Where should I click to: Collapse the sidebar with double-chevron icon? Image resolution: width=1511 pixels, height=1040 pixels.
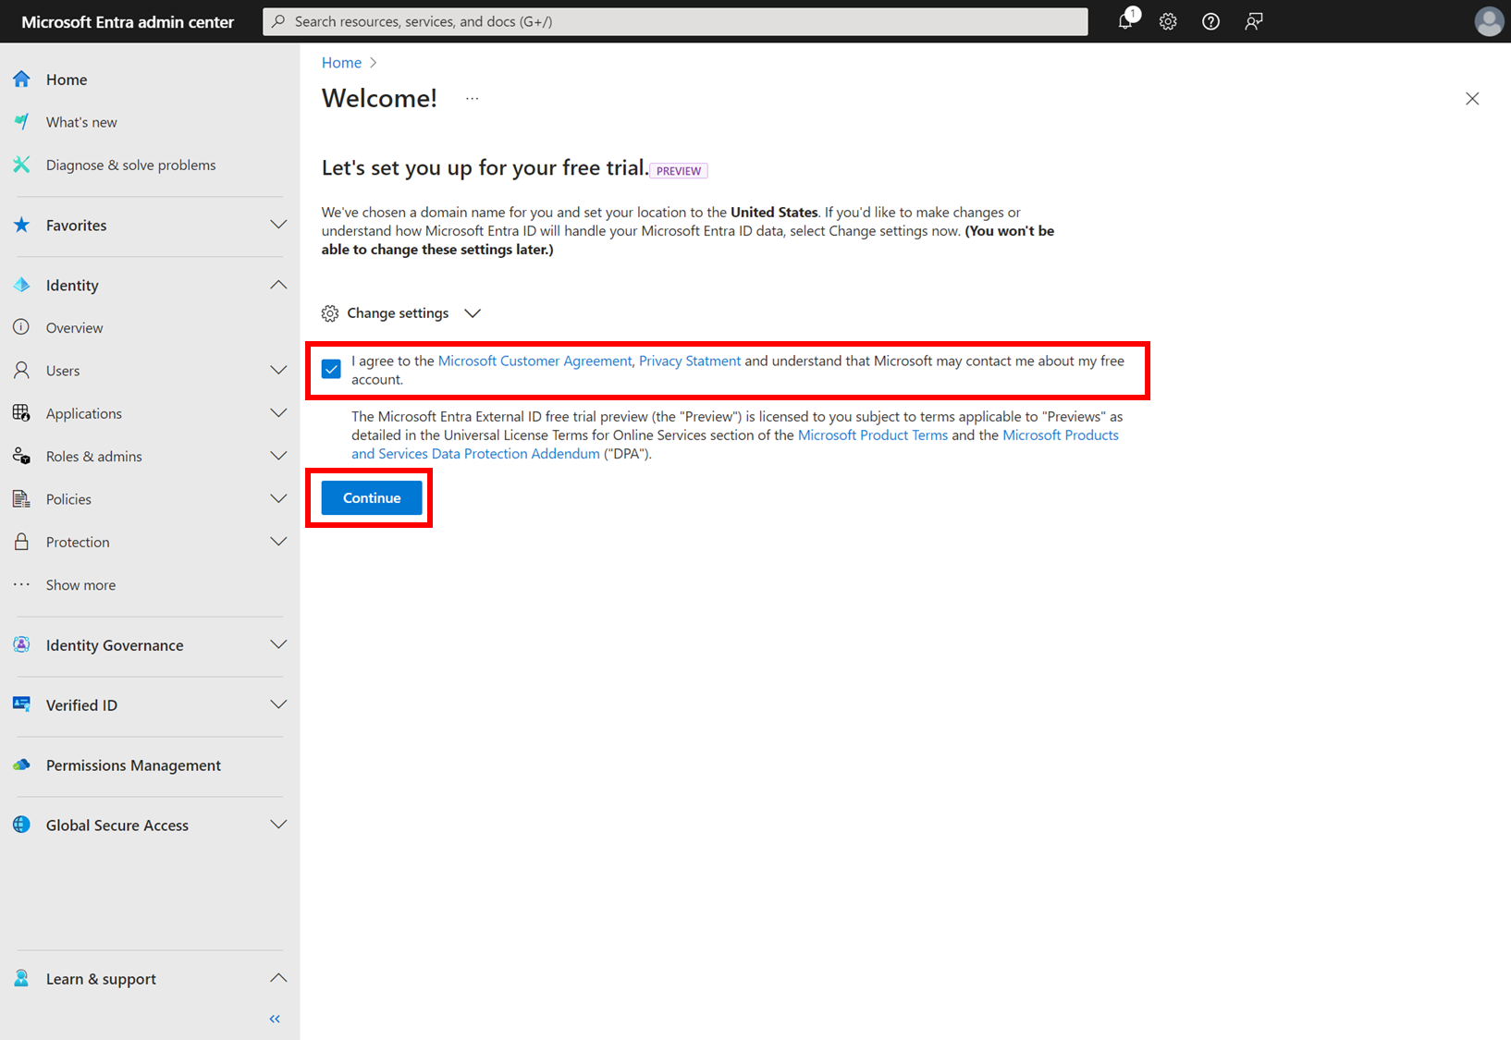(275, 1019)
